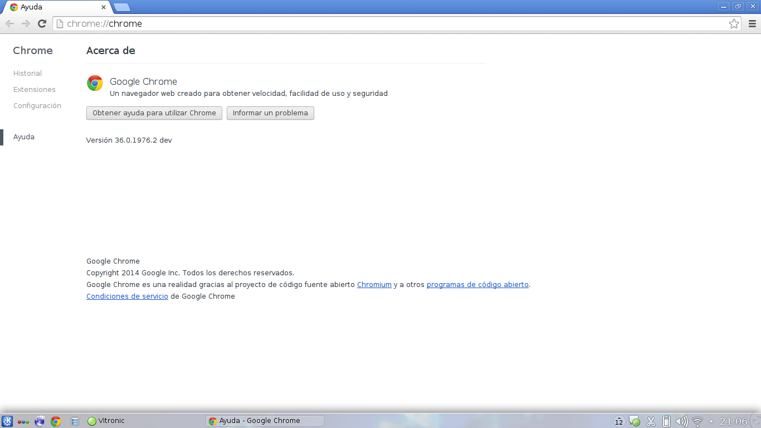Open the scissors clipboard tool tray icon
This screenshot has height=428, width=761.
click(x=650, y=421)
